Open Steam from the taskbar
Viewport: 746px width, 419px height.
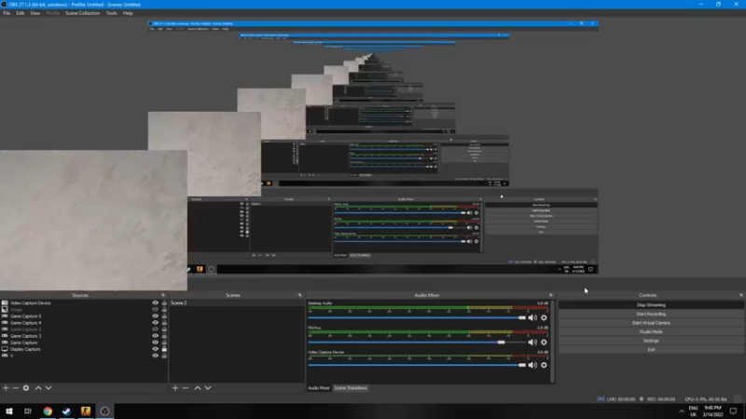click(66, 411)
